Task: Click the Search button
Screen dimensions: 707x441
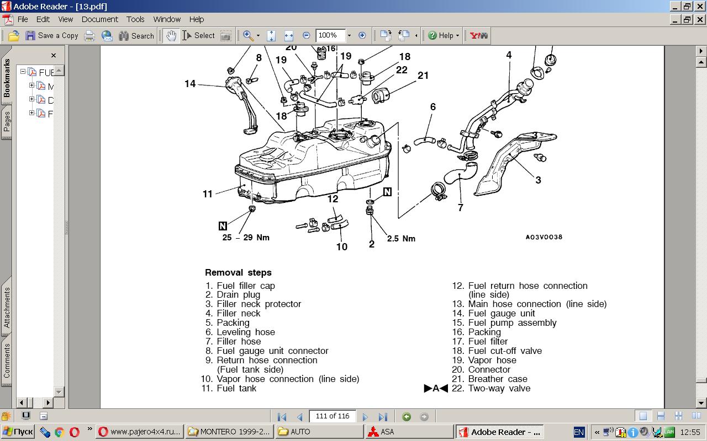Action: pyautogui.click(x=136, y=35)
